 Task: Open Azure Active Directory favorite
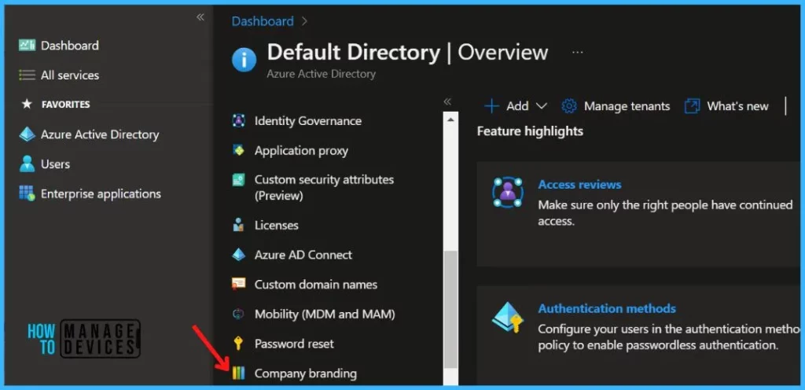(x=100, y=134)
